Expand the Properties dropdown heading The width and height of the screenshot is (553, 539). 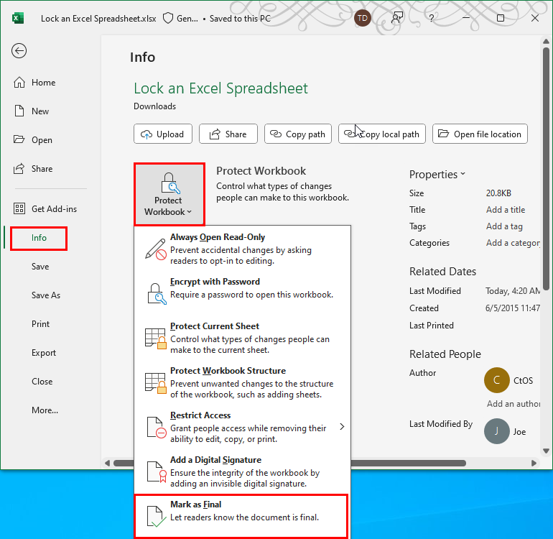(437, 175)
